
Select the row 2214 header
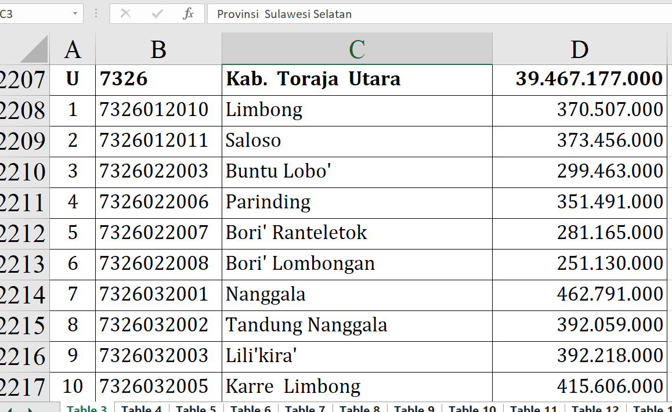[23, 295]
